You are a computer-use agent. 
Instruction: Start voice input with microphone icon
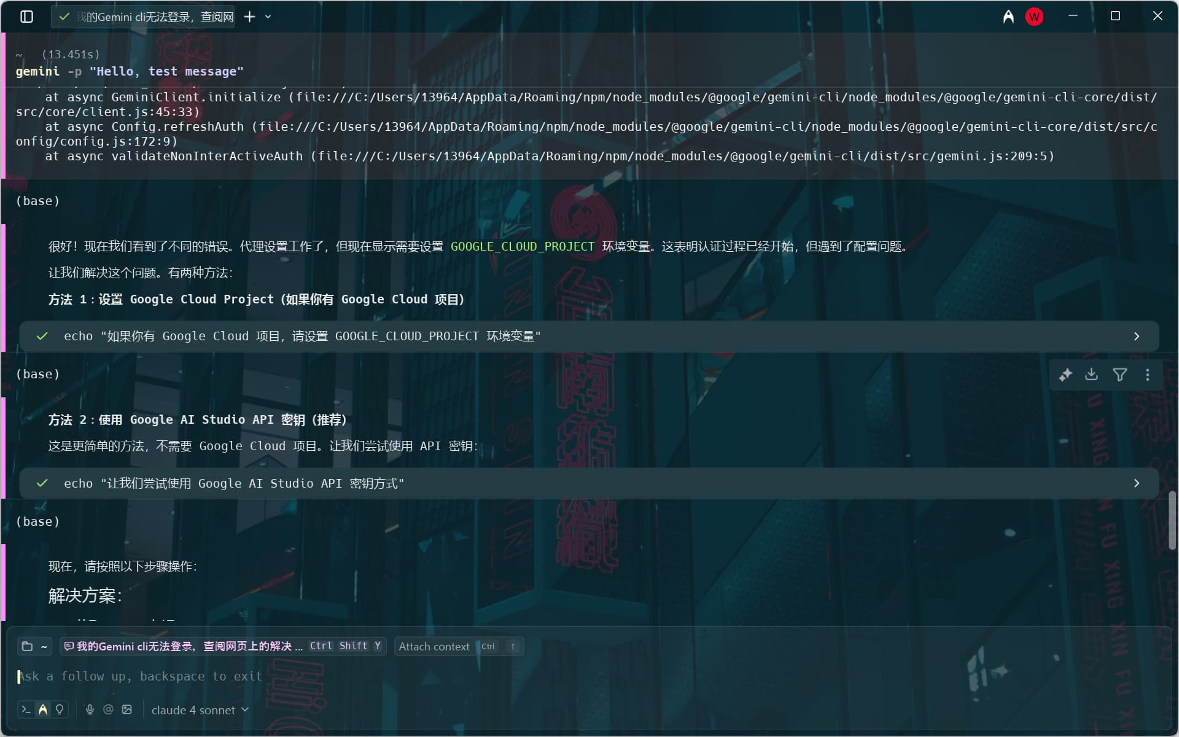[90, 709]
